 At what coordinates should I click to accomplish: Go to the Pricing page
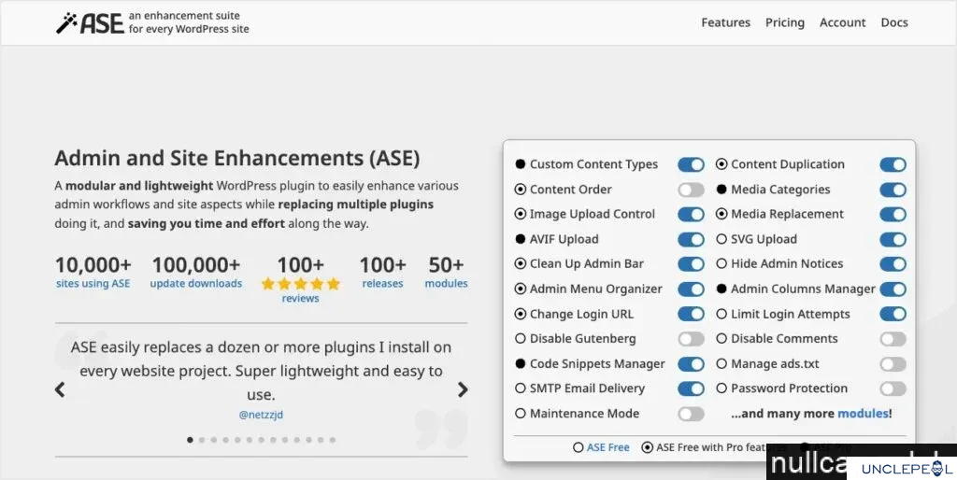coord(785,22)
